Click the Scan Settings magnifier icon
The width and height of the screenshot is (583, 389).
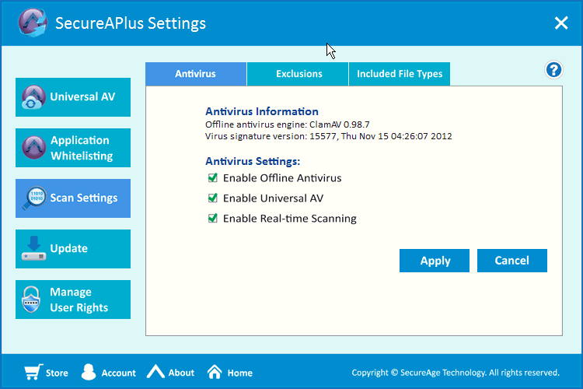tap(33, 198)
